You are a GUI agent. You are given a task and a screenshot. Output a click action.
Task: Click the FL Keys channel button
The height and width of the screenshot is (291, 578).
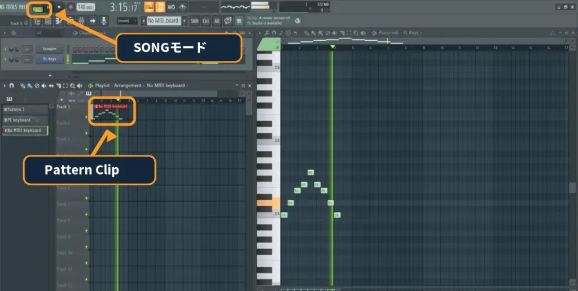tap(50, 59)
